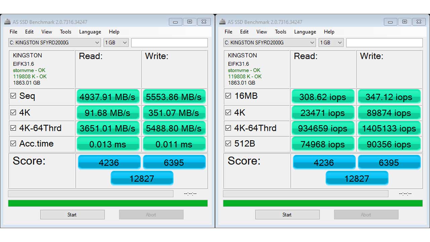Uncheck the Seq test checkbox in left window
Image resolution: width=430 pixels, height=242 pixels.
pos(13,96)
